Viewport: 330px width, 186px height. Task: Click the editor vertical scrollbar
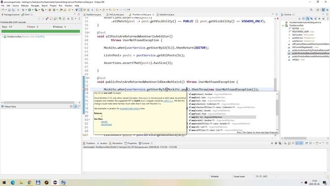[275, 84]
